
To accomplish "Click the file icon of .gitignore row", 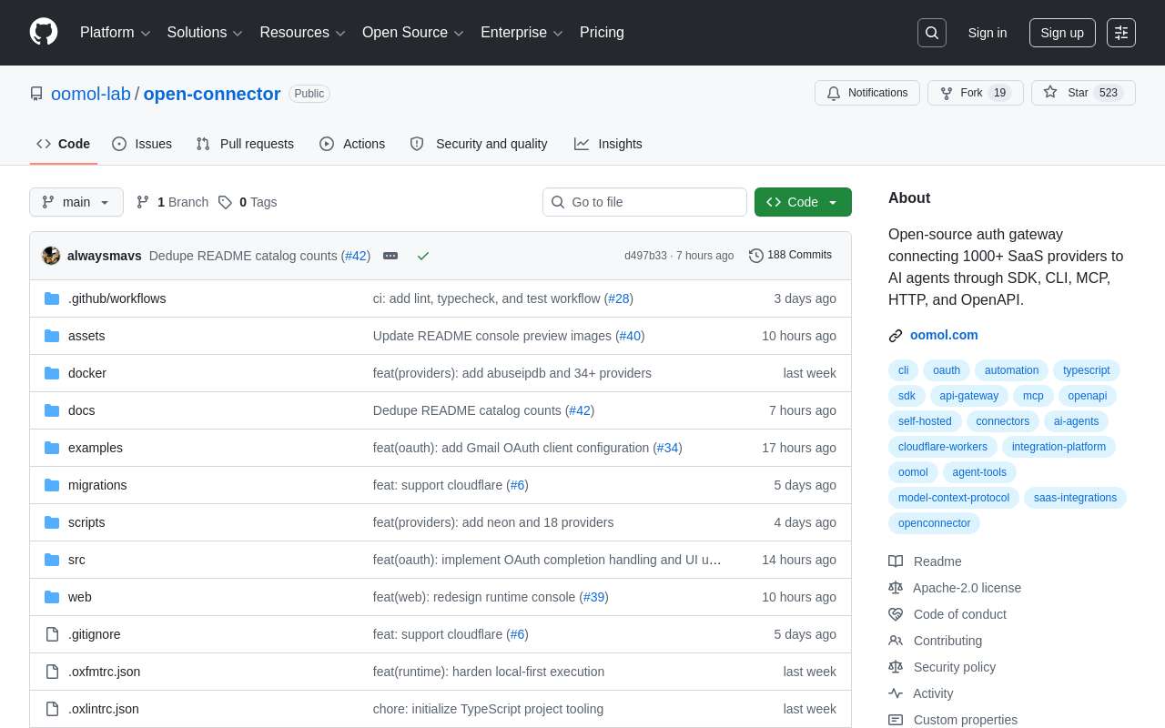I will (x=52, y=634).
